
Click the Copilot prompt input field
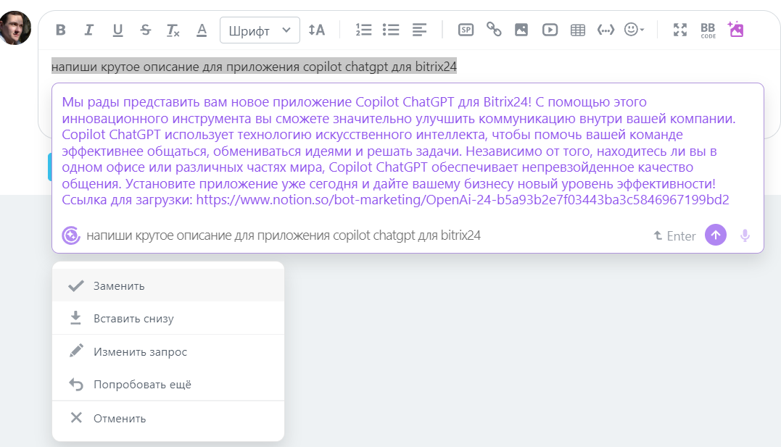[x=363, y=235]
